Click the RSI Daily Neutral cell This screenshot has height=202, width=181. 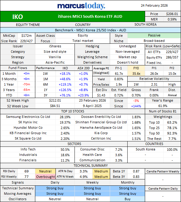45,171
